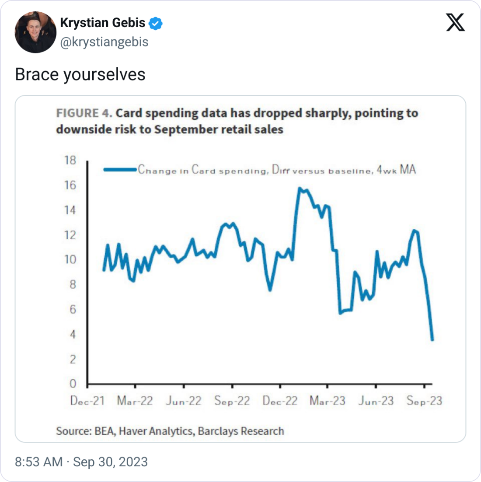Open Krystian Gebis profile avatar
This screenshot has height=482, width=481.
pos(35,32)
